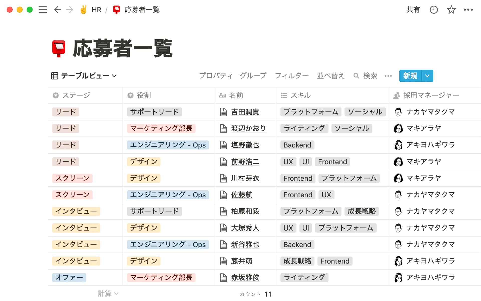Screen dimensions: 481x301
Task: Click the extra view options ellipsis near 検索
Action: click(388, 76)
